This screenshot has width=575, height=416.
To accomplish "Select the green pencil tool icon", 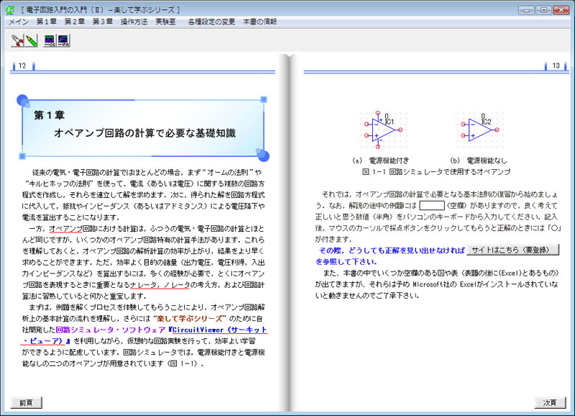I will 31,40.
